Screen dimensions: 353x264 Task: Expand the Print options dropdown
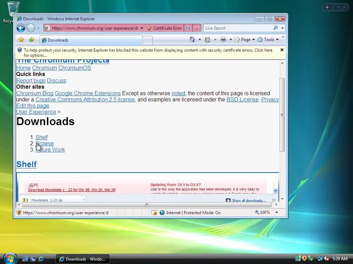point(231,40)
